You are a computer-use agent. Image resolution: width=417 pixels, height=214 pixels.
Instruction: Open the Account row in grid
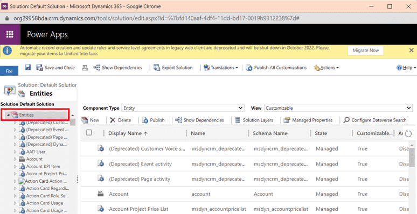tap(119, 194)
